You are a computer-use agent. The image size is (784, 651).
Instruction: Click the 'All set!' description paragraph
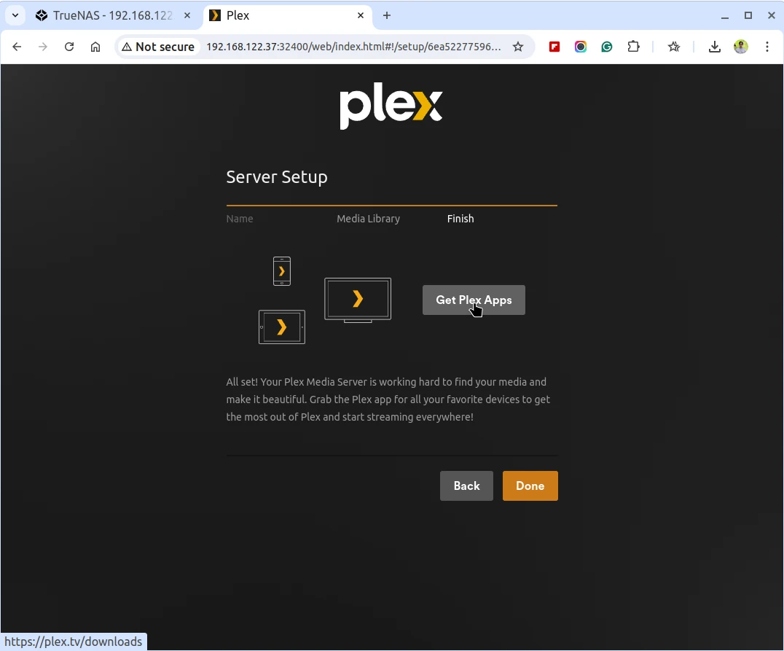pos(388,399)
